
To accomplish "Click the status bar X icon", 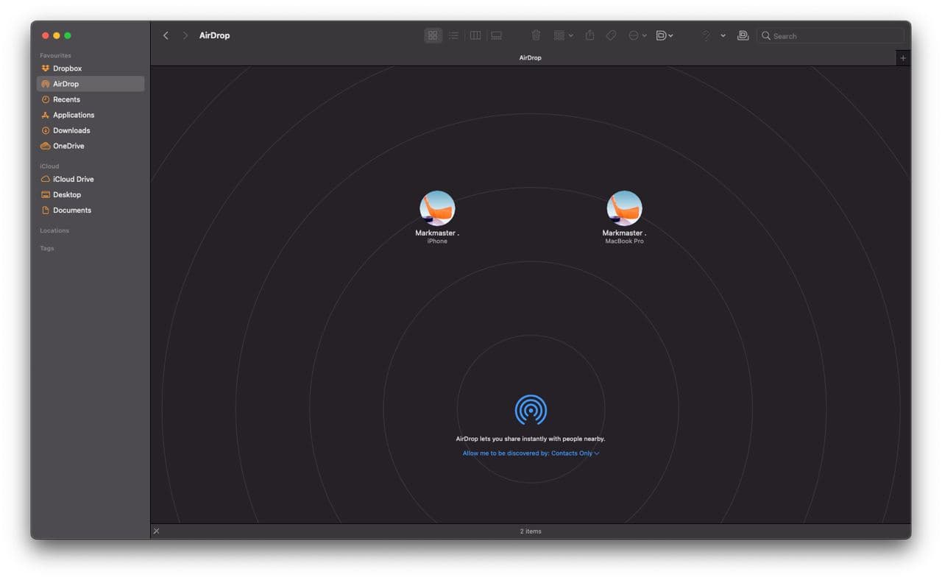I will tap(156, 531).
